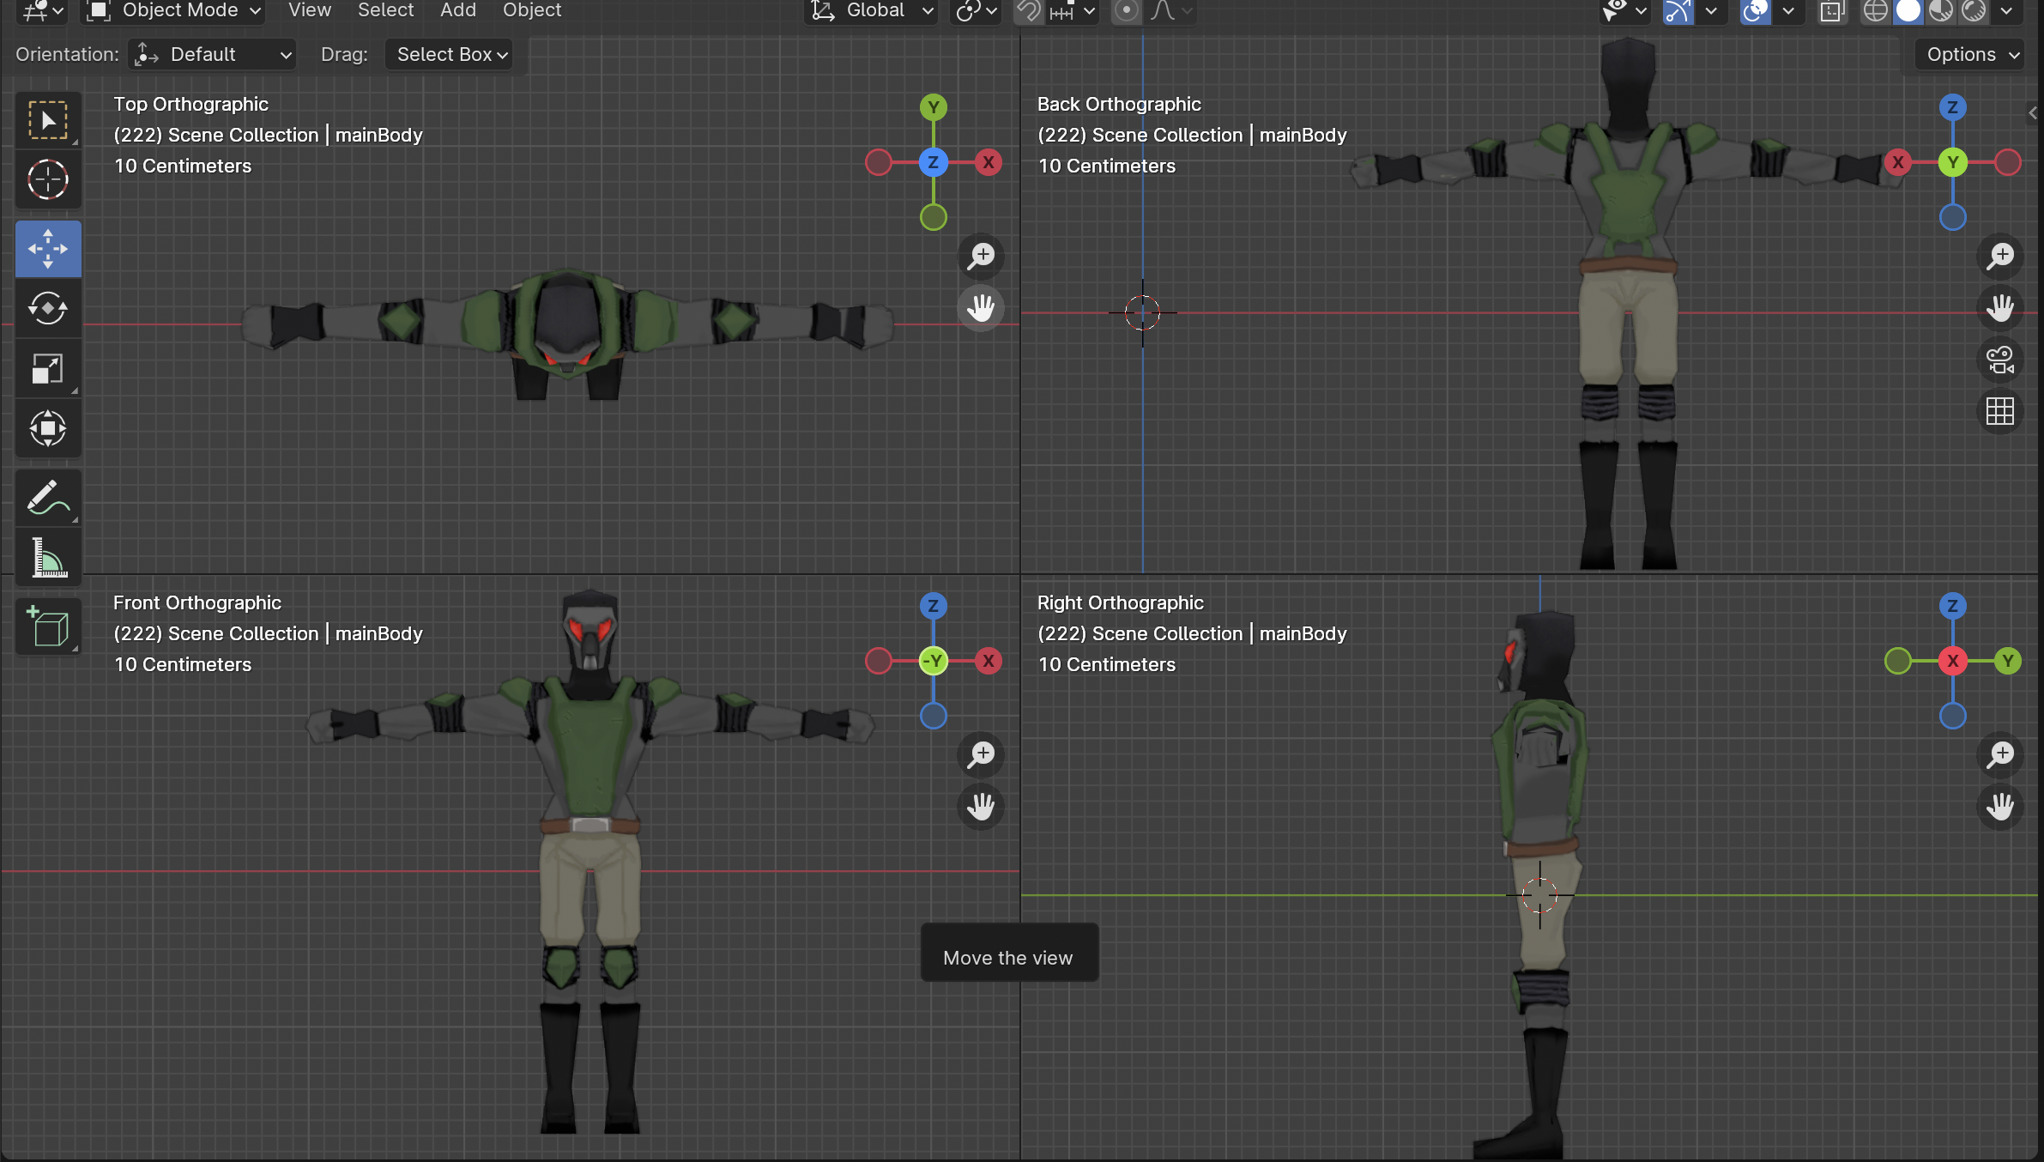Toggle camera view in Back Orthographic viewport
The width and height of the screenshot is (2044, 1162).
click(x=2000, y=360)
